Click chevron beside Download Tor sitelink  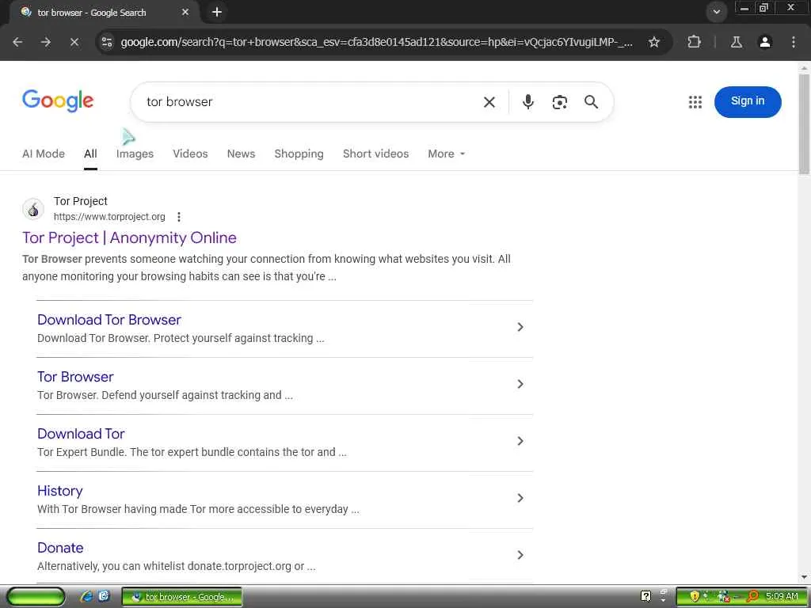[520, 440]
